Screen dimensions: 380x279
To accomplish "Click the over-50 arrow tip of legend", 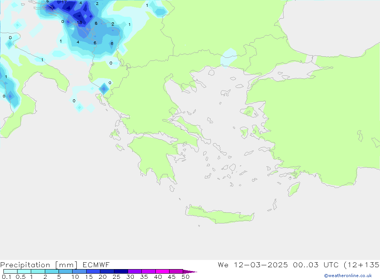I will (190, 272).
